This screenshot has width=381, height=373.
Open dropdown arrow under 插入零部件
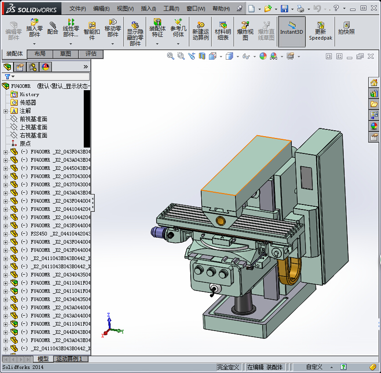tap(34, 44)
